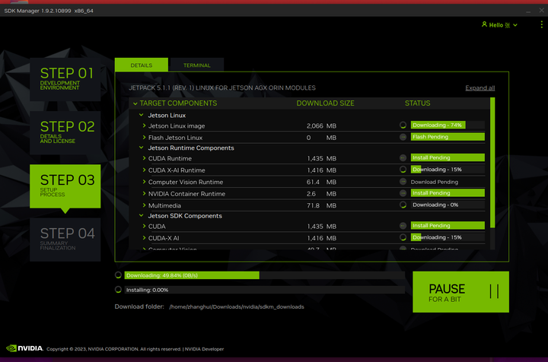Collapse the Jetson Linux group
548x362 pixels.
pos(142,115)
